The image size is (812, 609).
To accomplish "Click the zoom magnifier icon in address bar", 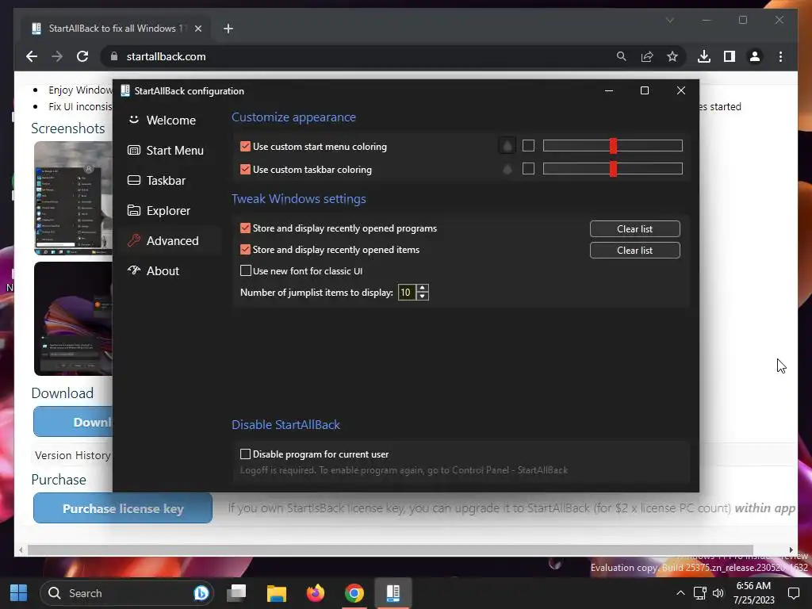I will [x=622, y=56].
